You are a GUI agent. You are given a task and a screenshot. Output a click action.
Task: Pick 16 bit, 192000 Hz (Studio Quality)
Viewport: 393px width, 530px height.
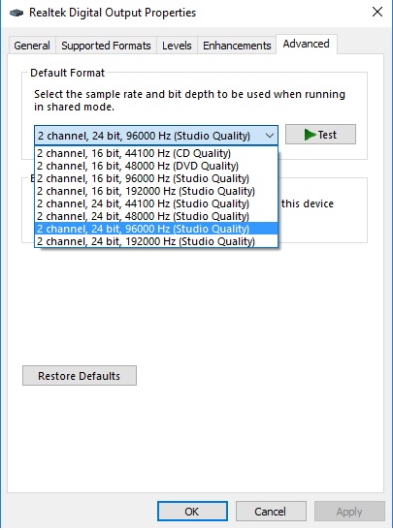tap(156, 191)
